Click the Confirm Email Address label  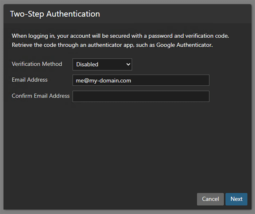(x=40, y=96)
